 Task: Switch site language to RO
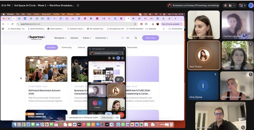pos(128,38)
